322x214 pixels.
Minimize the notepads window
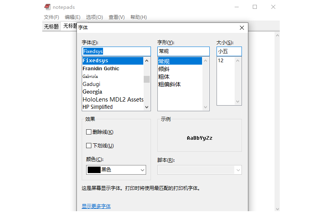coord(237,7)
